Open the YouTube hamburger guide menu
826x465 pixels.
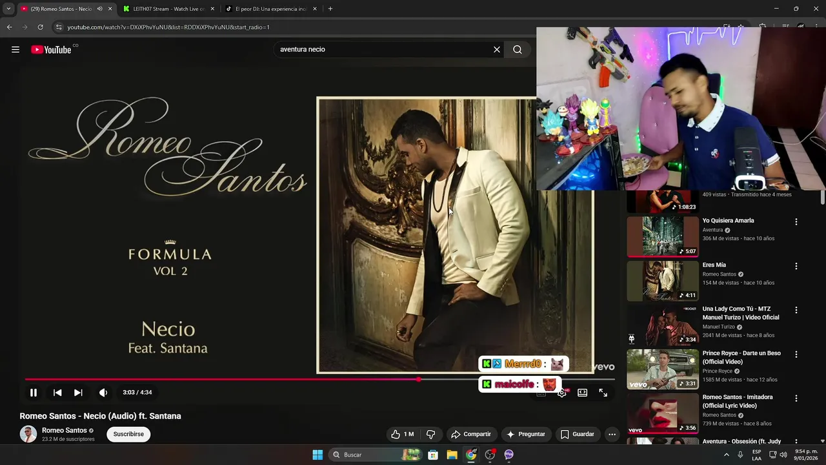(x=15, y=50)
